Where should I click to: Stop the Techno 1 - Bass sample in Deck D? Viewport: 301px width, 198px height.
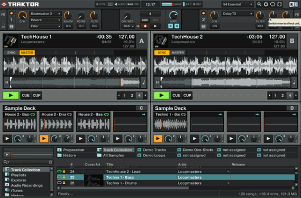tap(158, 139)
